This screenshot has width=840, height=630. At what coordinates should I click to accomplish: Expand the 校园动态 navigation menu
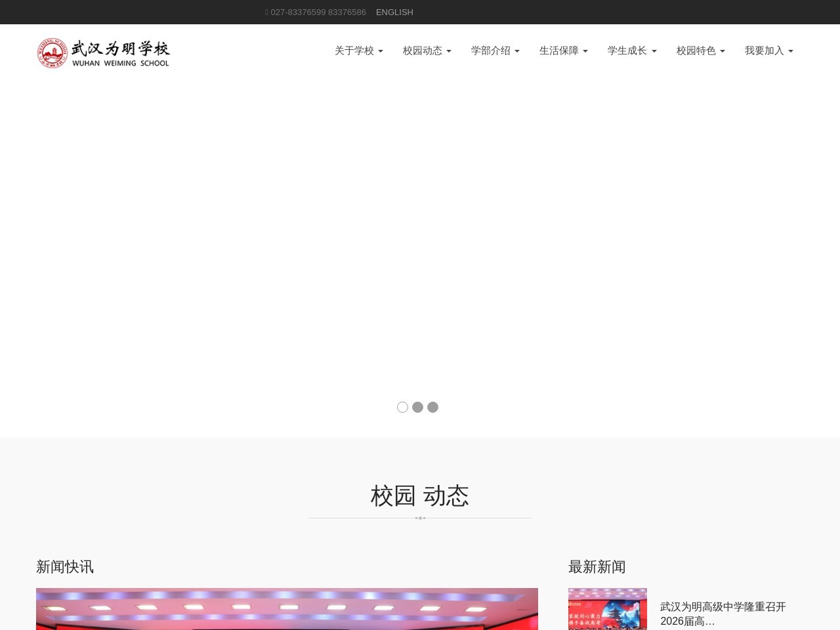[427, 51]
